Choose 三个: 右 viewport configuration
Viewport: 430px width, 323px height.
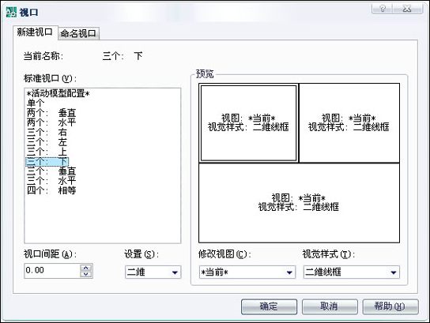47,133
